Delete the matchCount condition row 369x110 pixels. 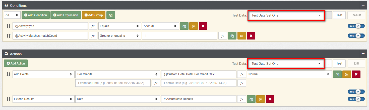click(251, 36)
